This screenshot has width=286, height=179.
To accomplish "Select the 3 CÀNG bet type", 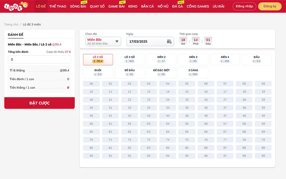I will 193,73.
